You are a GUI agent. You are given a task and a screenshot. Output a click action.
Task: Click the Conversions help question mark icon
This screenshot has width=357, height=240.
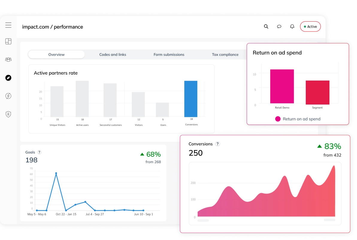218,144
